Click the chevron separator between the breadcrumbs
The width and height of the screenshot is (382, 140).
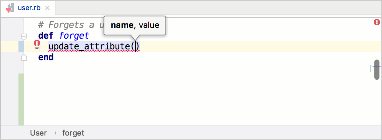55,133
